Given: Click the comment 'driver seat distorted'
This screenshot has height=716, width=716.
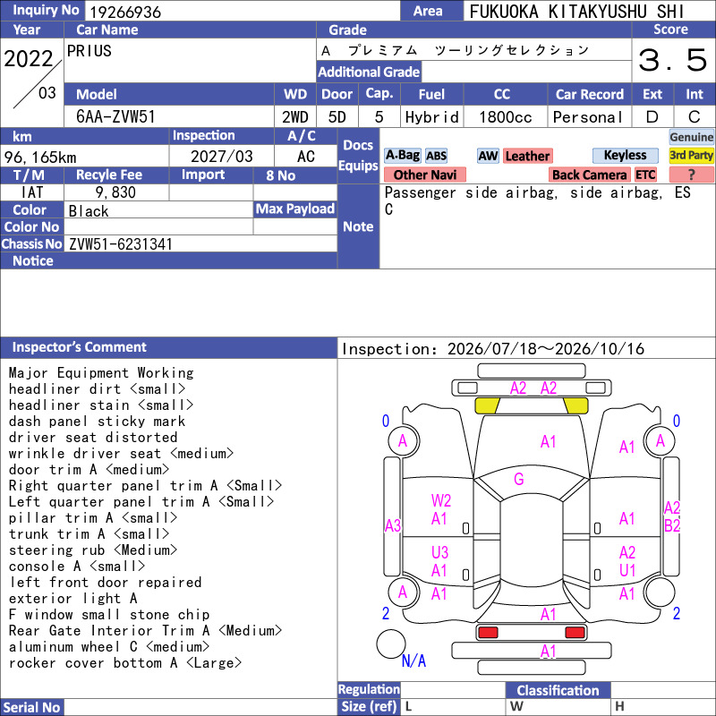Looking at the screenshot, I should pyautogui.click(x=93, y=438).
